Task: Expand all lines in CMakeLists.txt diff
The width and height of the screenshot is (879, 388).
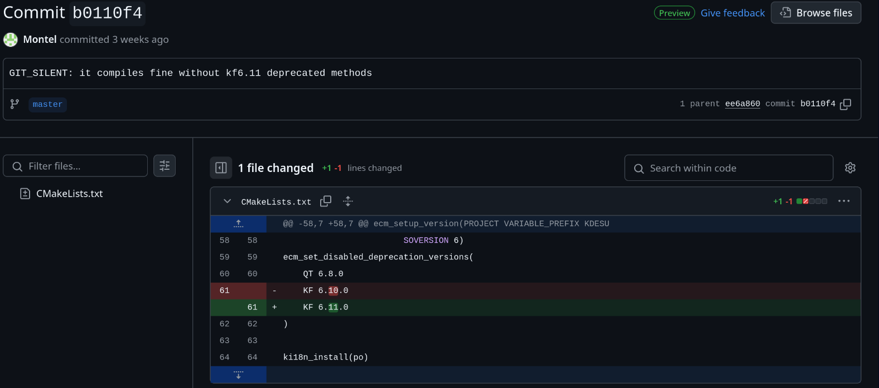Action: click(348, 202)
